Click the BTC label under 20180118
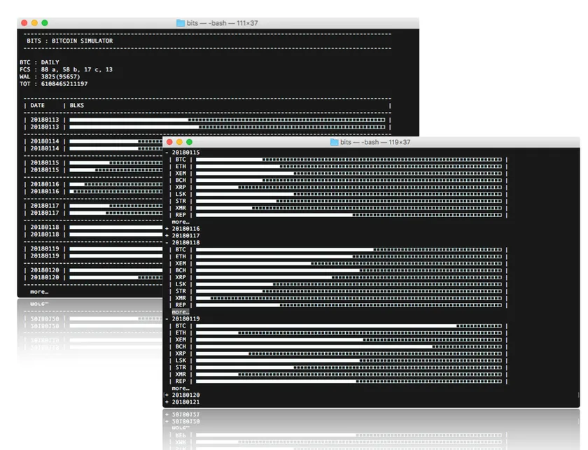Screen dimensions: 588x450 click(181, 249)
